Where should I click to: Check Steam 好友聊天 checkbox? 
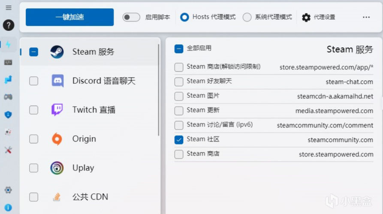tap(179, 81)
